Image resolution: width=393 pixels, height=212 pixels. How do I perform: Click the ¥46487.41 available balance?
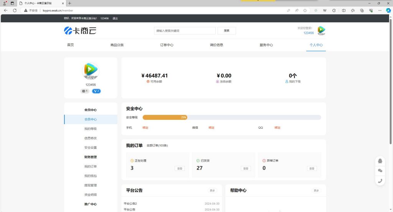(155, 76)
